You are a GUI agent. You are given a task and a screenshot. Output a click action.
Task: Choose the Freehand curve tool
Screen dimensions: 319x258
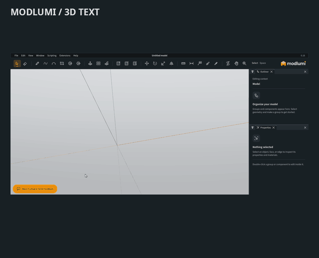45,63
